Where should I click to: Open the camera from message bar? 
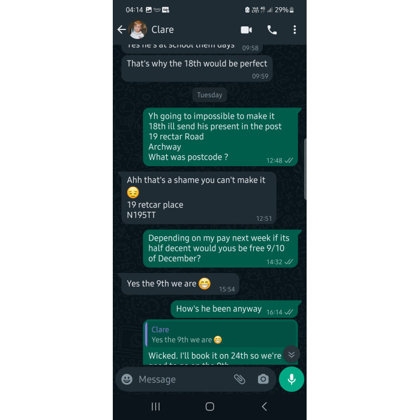263,379
